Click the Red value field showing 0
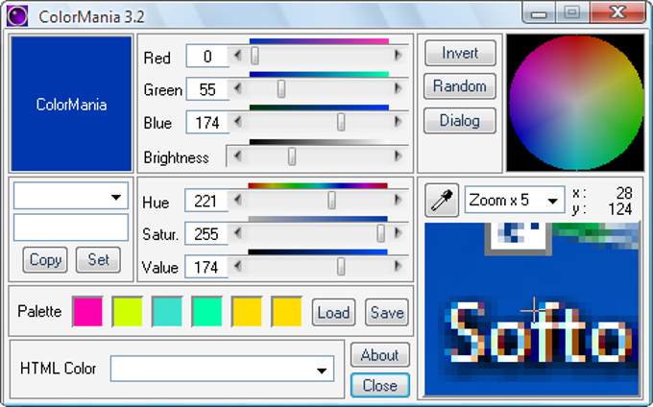 (207, 56)
